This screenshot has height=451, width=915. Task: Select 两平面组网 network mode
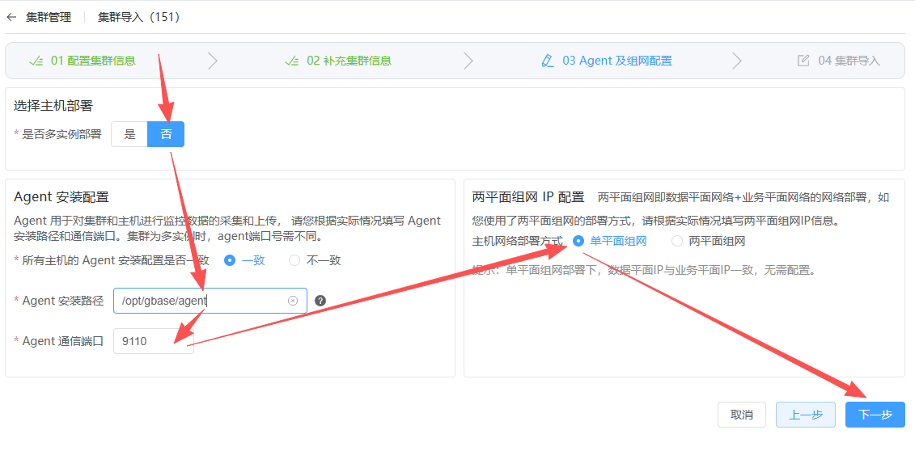pyautogui.click(x=677, y=241)
